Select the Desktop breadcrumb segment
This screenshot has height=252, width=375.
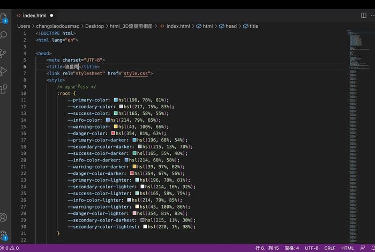[94, 26]
